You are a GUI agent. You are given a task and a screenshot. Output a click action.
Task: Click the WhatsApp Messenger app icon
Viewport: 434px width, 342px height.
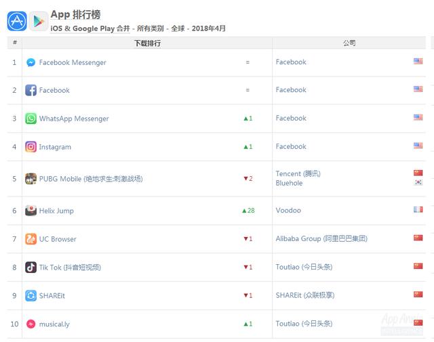[31, 119]
